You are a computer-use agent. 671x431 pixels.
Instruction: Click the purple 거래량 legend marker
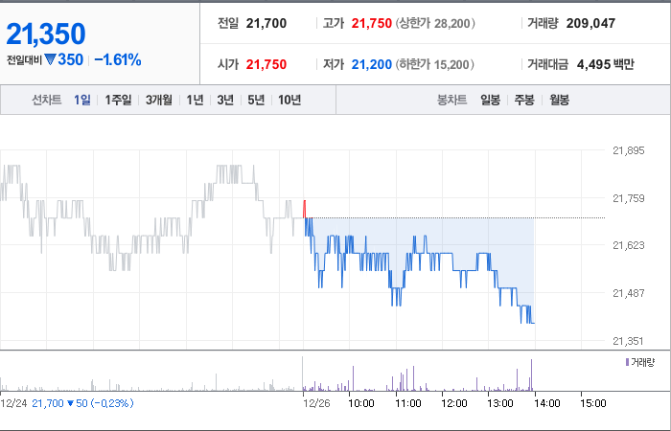tap(627, 363)
